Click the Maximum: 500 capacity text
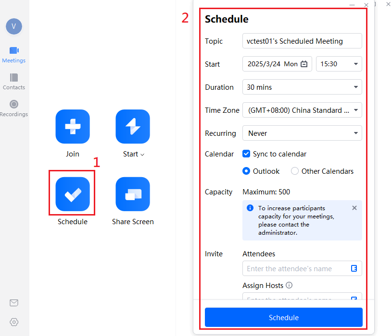392x336 pixels. [x=266, y=192]
